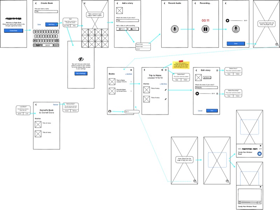Pause the recording at 00:11
280x210 pixels.
click(x=205, y=29)
